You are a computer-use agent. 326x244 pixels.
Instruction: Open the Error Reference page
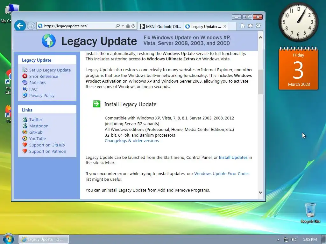44,76
